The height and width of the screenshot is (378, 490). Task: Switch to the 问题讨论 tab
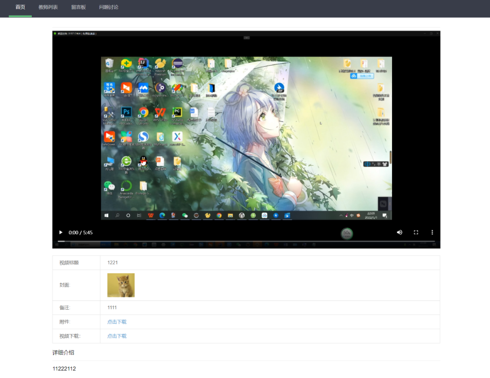click(108, 7)
